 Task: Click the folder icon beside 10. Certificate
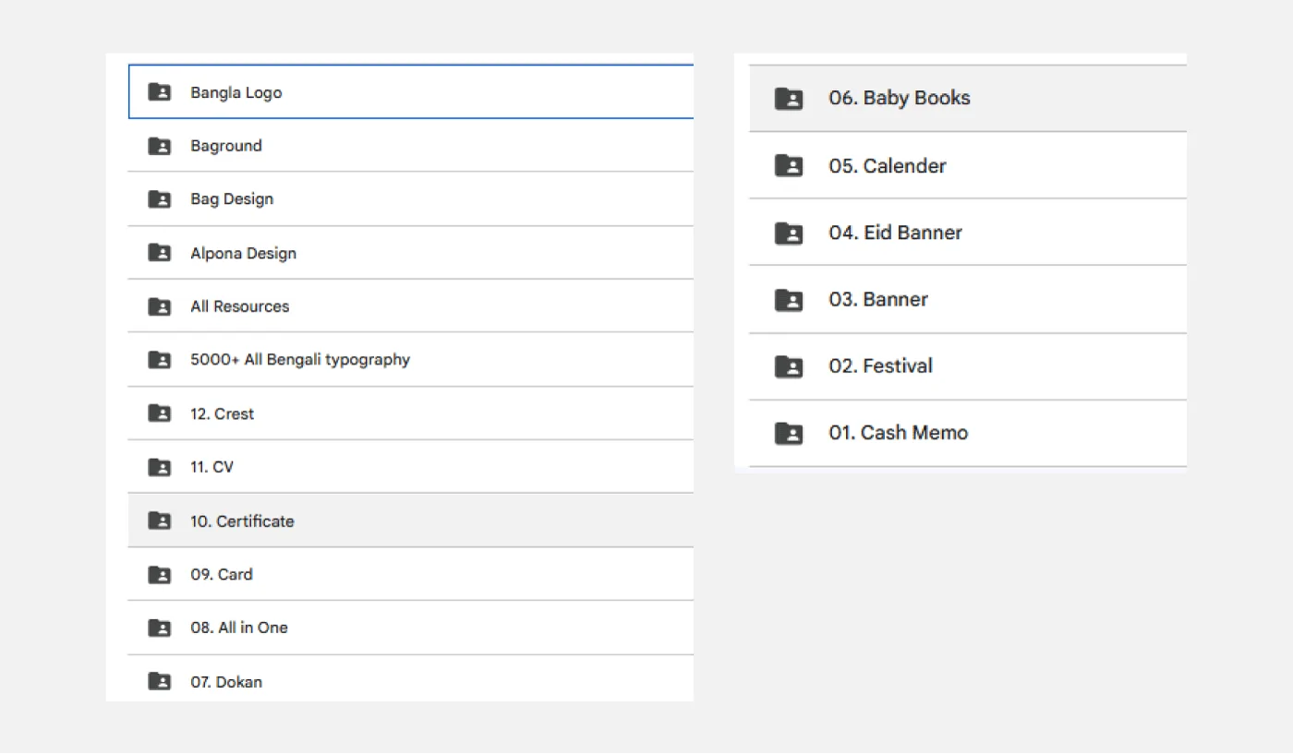pos(160,521)
